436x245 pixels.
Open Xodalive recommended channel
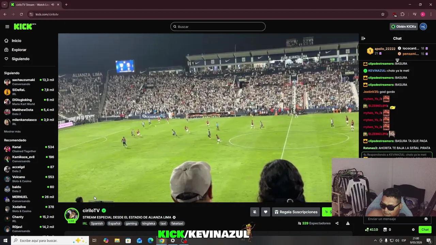[29, 209]
